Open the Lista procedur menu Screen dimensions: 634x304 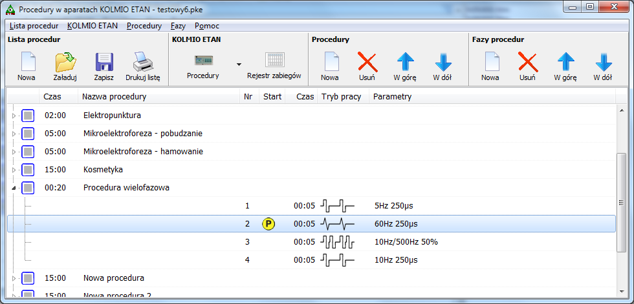[x=34, y=26]
